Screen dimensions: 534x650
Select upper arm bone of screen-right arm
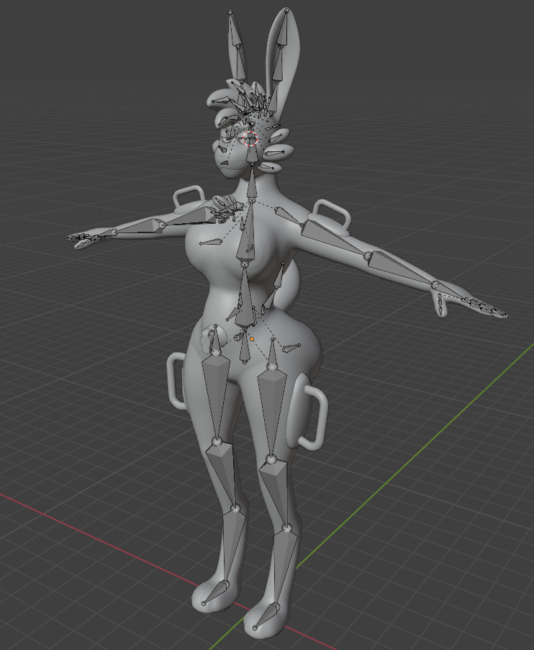click(x=334, y=240)
